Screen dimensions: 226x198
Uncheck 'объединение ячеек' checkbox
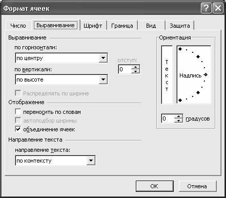[x=18, y=129]
